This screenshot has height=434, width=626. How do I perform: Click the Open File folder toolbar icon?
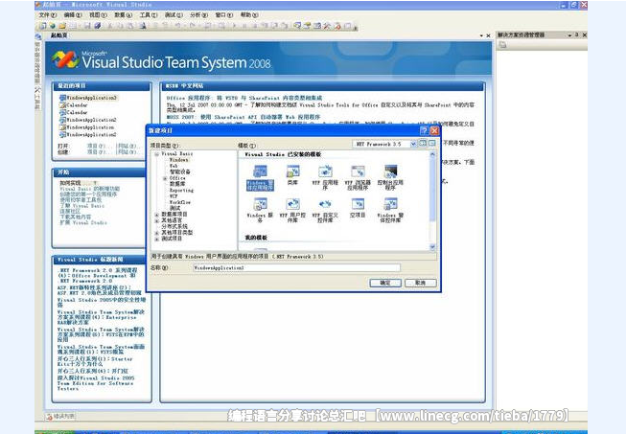pos(62,26)
